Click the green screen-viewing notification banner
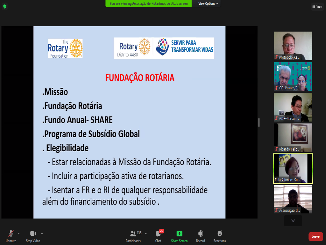 pyautogui.click(x=148, y=4)
